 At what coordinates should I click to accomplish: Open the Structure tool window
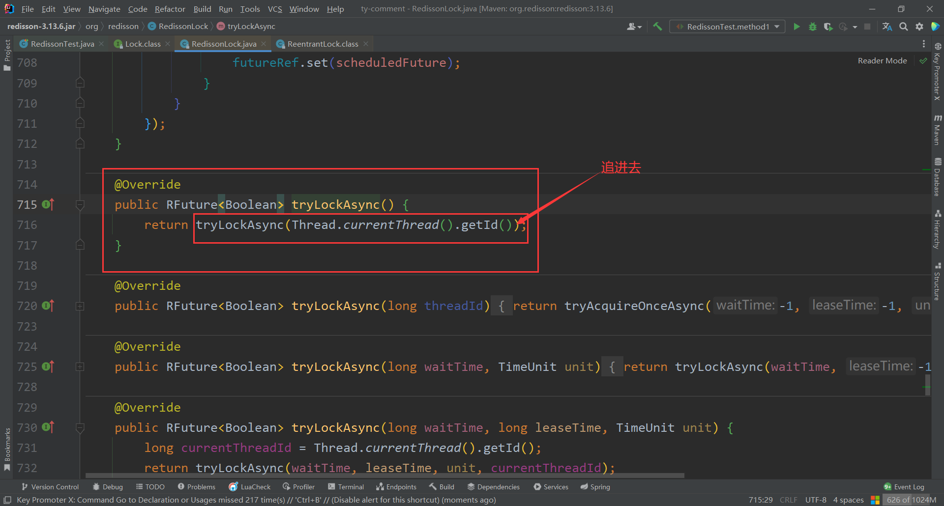tap(938, 281)
